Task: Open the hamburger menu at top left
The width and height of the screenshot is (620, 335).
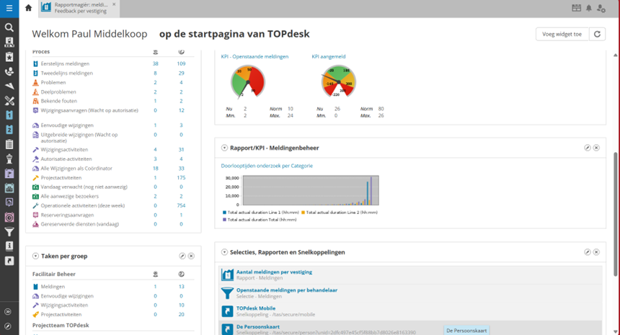Action: [9, 8]
